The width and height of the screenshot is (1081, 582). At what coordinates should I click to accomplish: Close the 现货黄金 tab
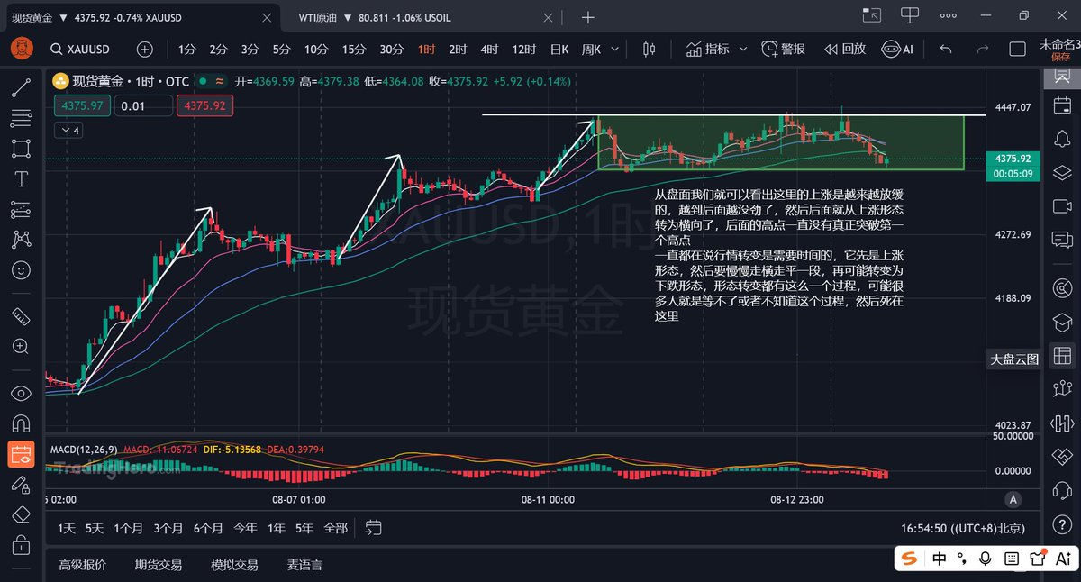tap(268, 16)
